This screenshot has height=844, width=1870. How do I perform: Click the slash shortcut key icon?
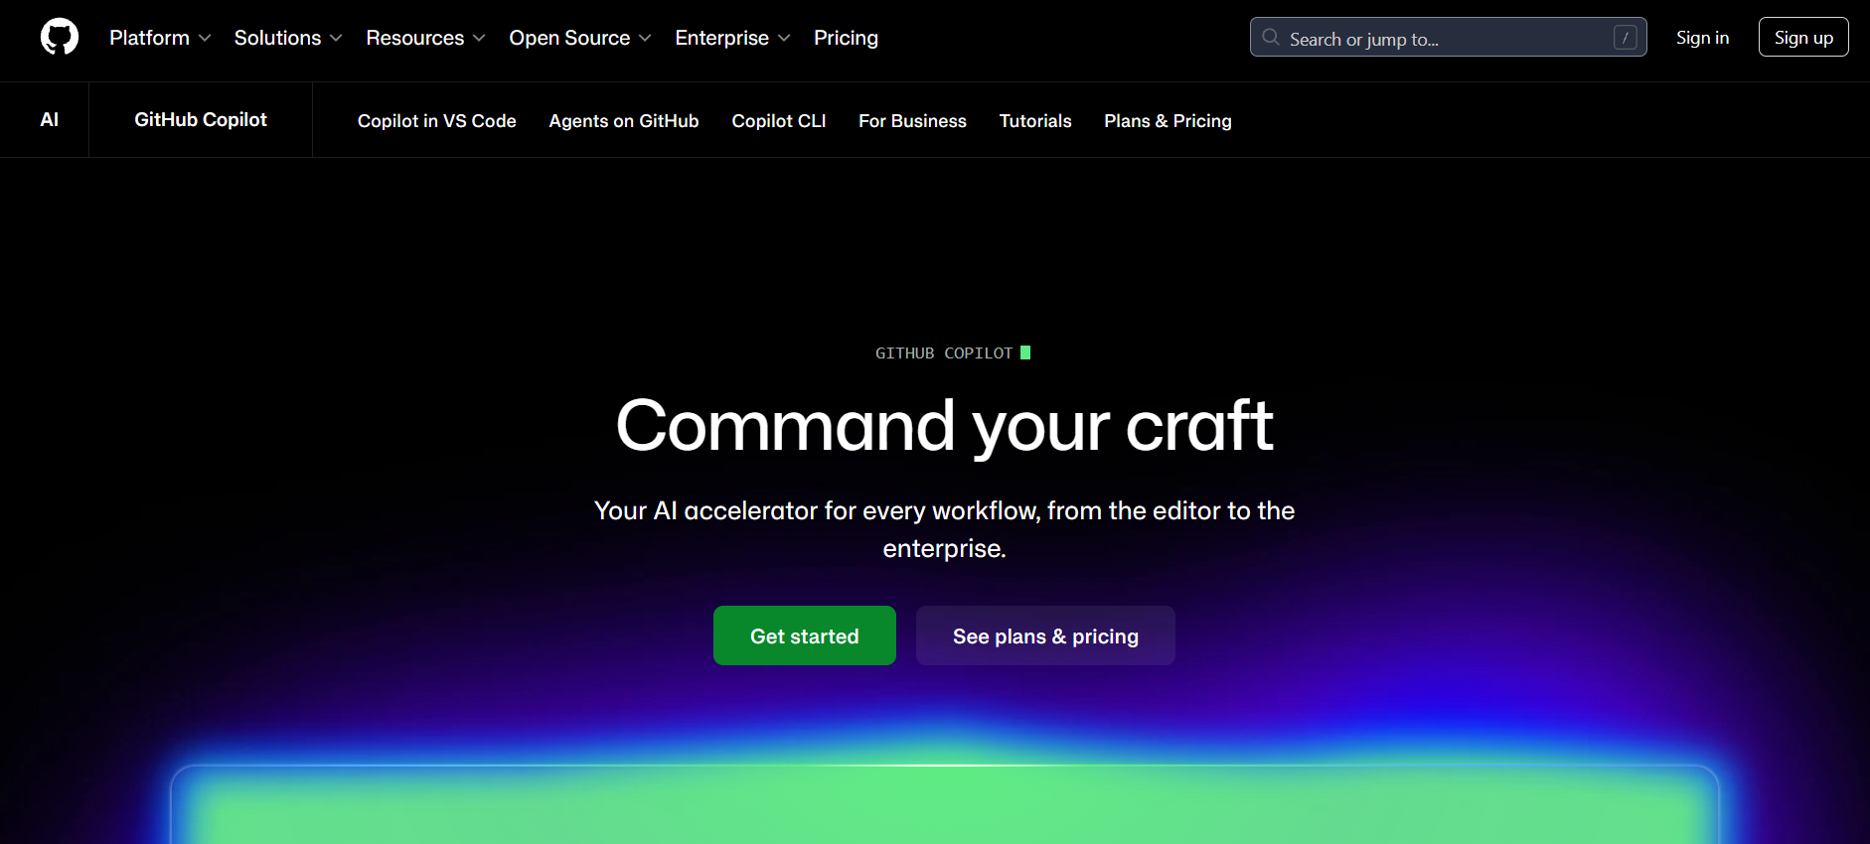tap(1626, 38)
